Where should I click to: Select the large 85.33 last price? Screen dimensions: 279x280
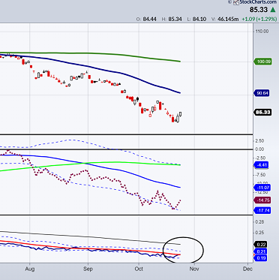point(259,10)
